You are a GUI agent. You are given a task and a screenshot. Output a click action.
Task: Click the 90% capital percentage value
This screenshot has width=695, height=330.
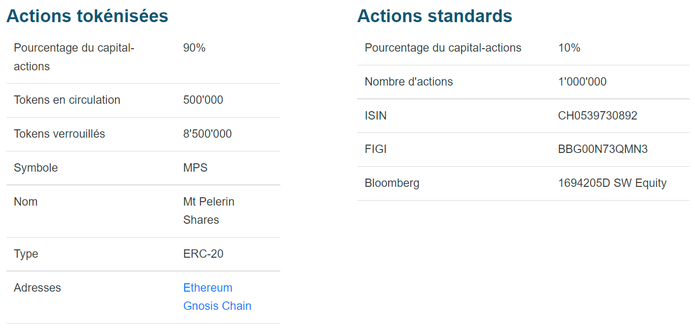194,48
